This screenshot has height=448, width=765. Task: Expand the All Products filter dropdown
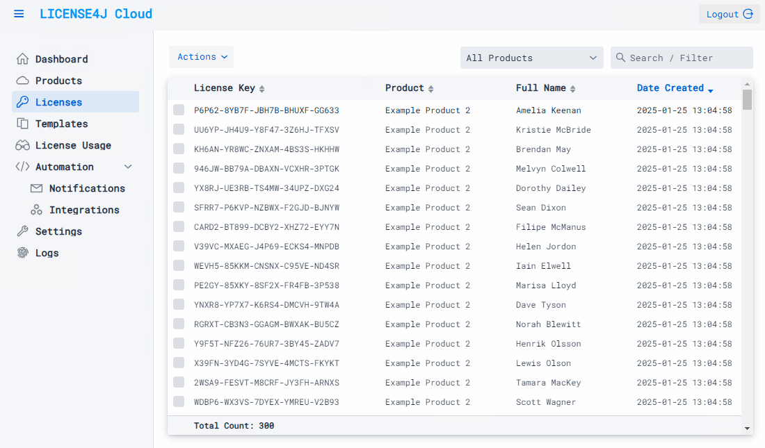[531, 58]
